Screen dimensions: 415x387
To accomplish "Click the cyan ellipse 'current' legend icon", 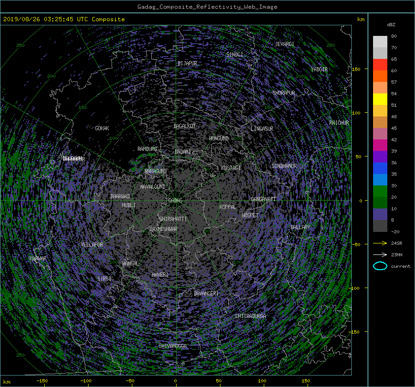I will (380, 266).
